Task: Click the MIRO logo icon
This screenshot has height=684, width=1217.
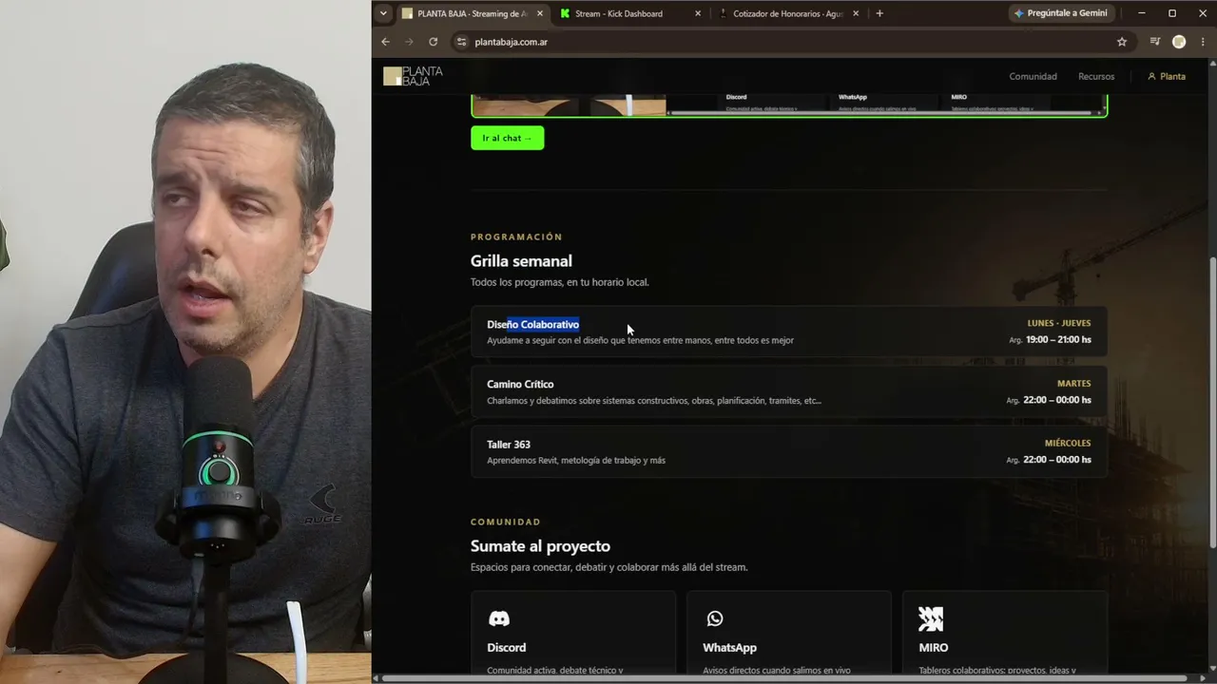Action: 931,619
